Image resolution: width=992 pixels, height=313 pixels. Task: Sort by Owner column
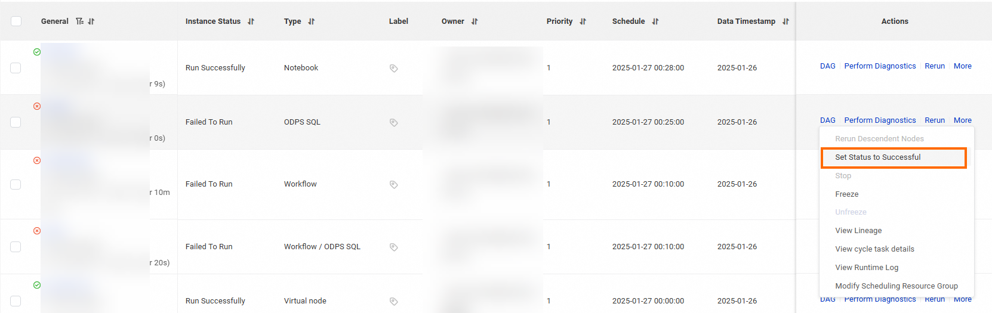click(x=475, y=21)
